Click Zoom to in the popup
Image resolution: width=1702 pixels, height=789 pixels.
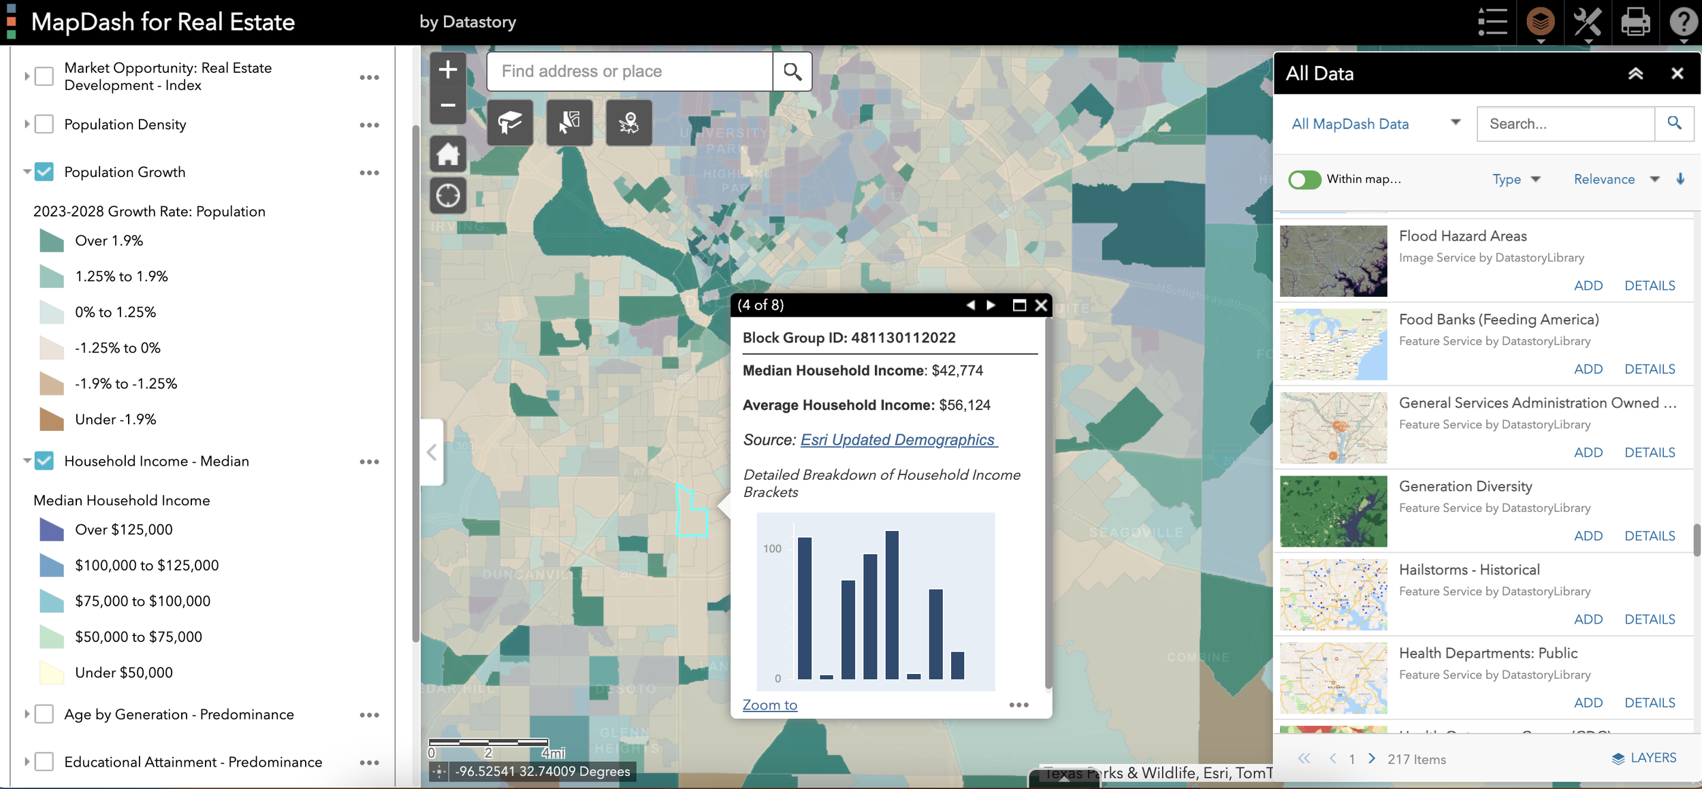pyautogui.click(x=769, y=705)
